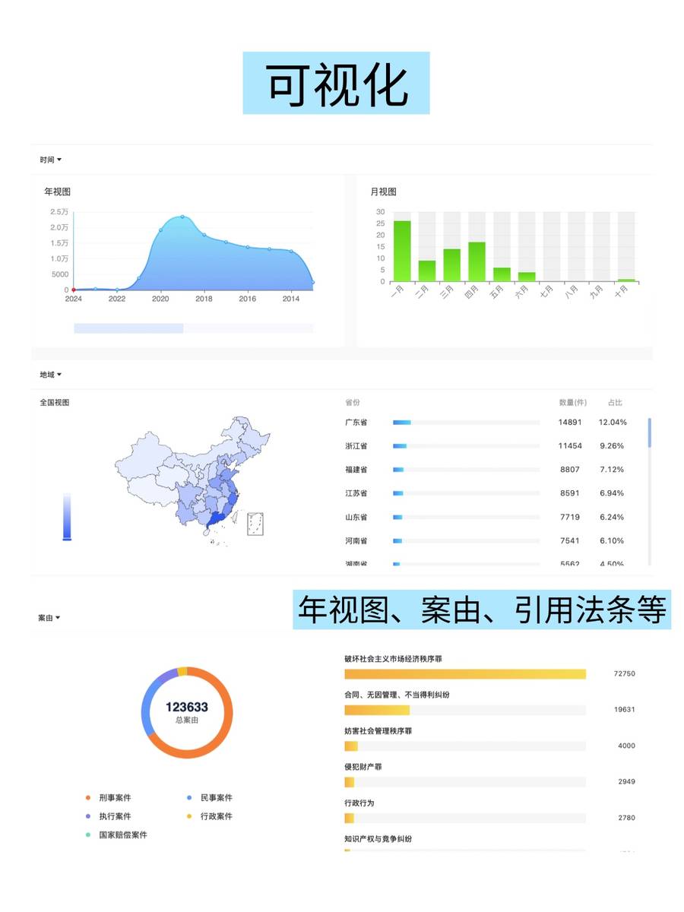Click the 2020 data point on the year chart
This screenshot has height=912, width=684.
160,228
